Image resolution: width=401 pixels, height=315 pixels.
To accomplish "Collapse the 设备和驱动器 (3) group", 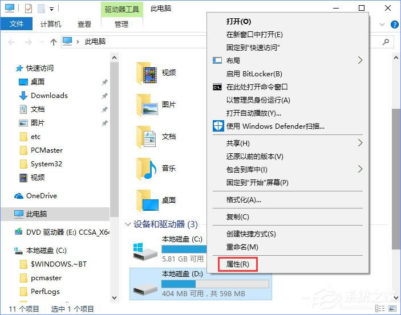I will [x=128, y=224].
